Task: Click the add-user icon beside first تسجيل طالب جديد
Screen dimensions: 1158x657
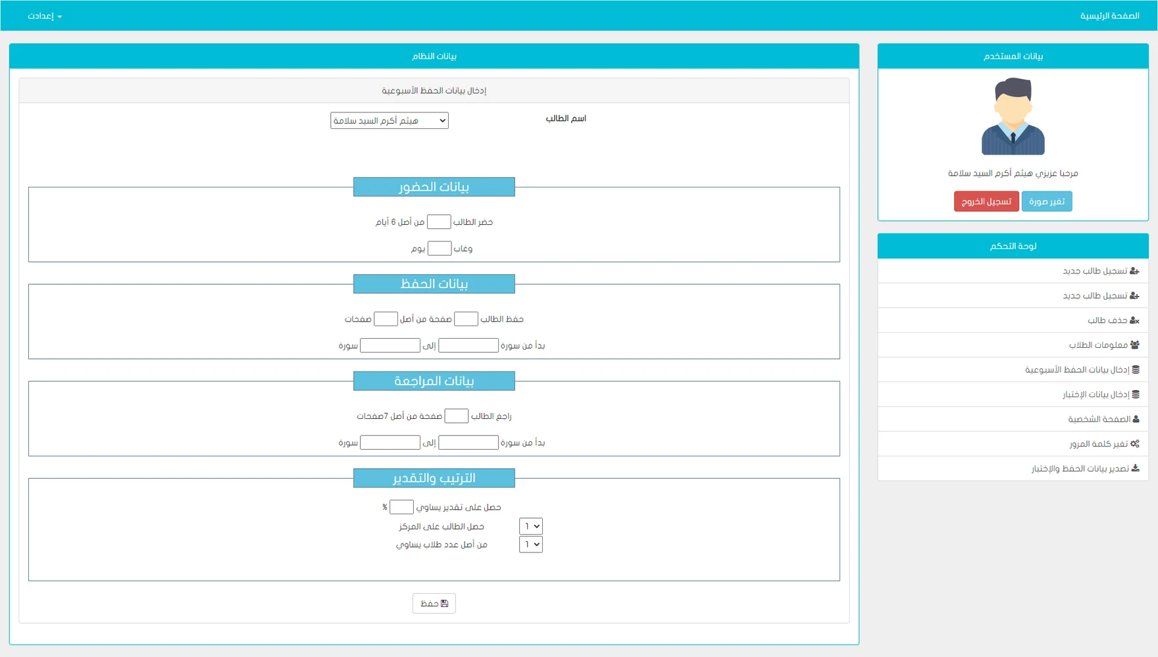Action: coord(1134,271)
